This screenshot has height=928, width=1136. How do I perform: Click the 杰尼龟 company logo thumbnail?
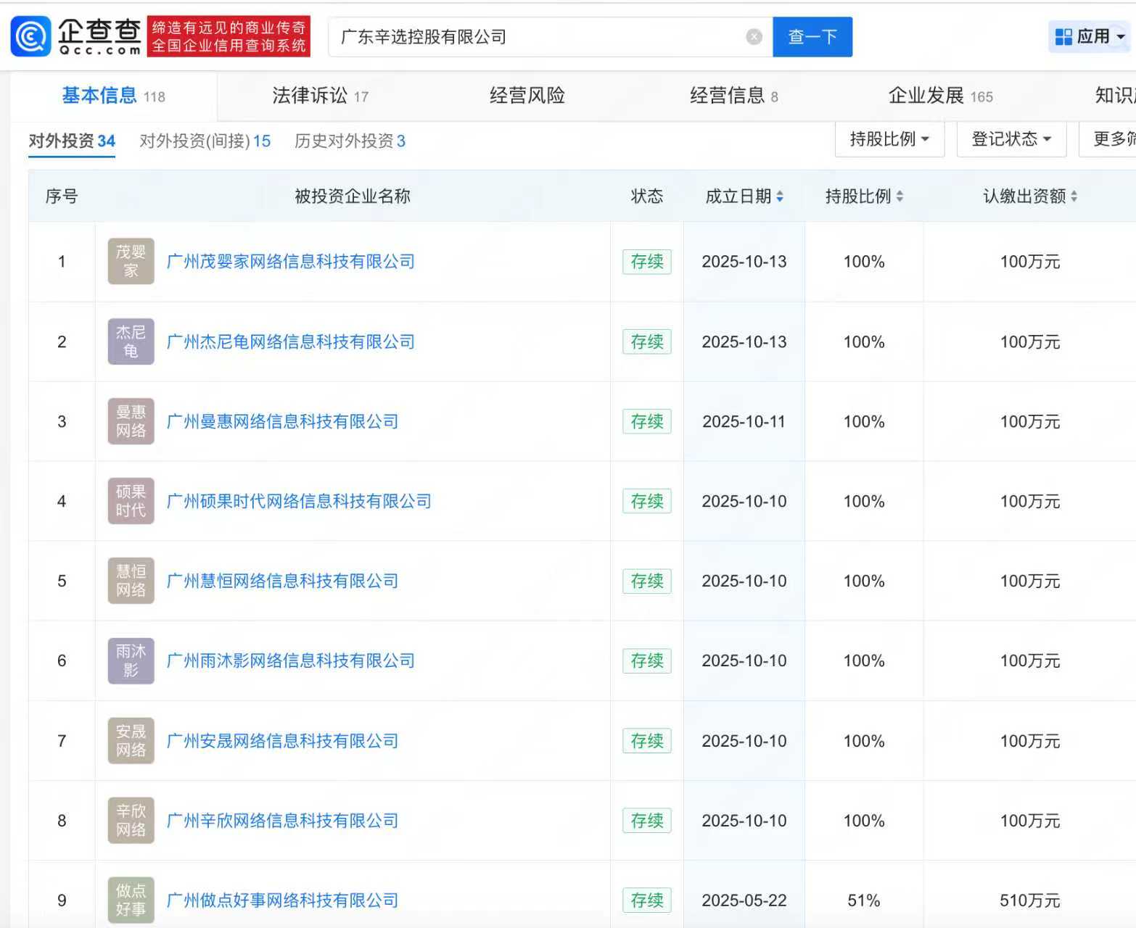coord(131,341)
